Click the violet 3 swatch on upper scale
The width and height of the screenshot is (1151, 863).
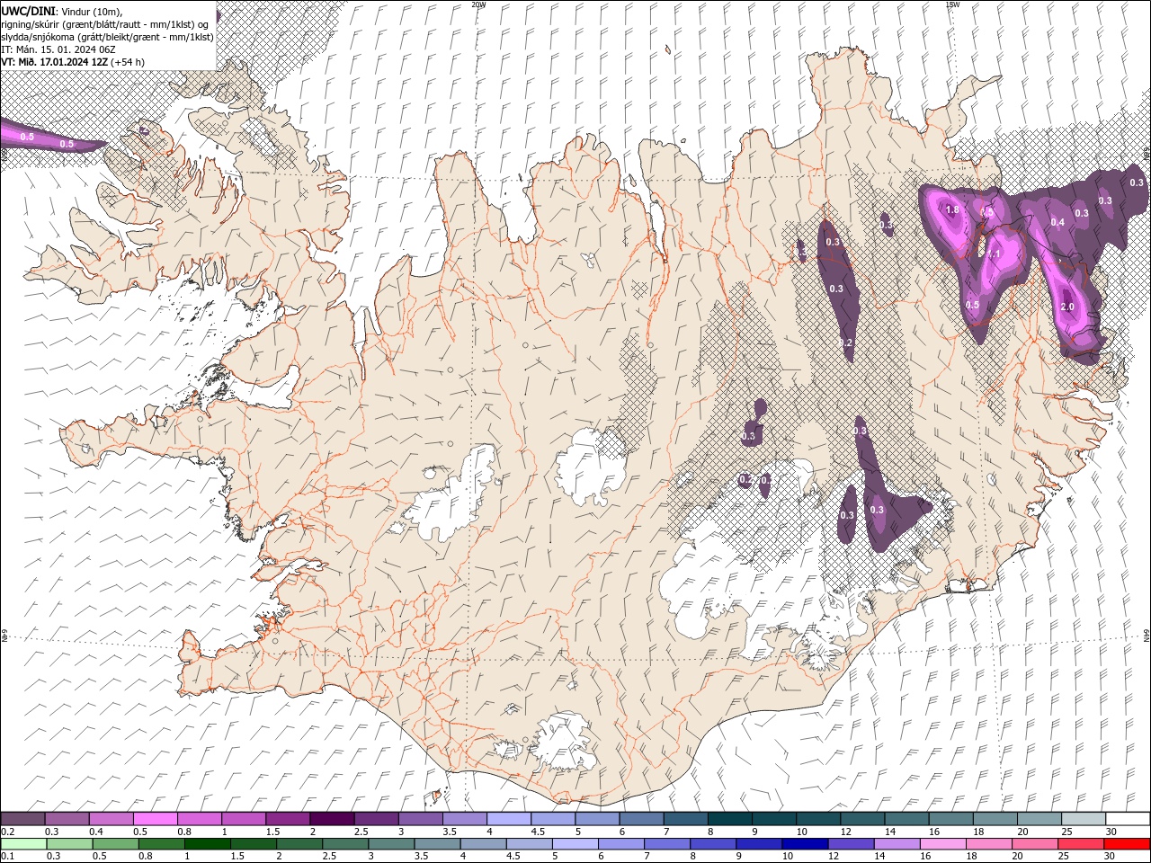coord(420,819)
